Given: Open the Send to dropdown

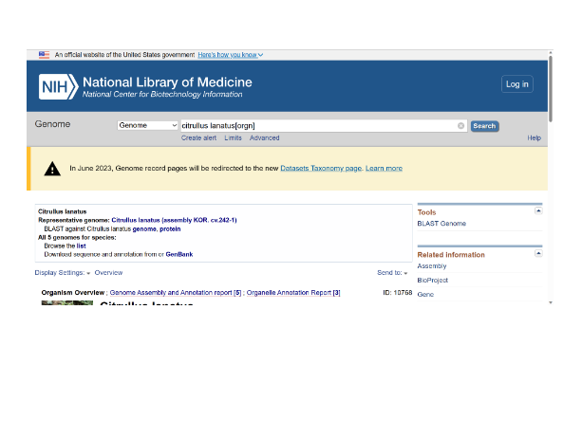Looking at the screenshot, I should (392, 273).
